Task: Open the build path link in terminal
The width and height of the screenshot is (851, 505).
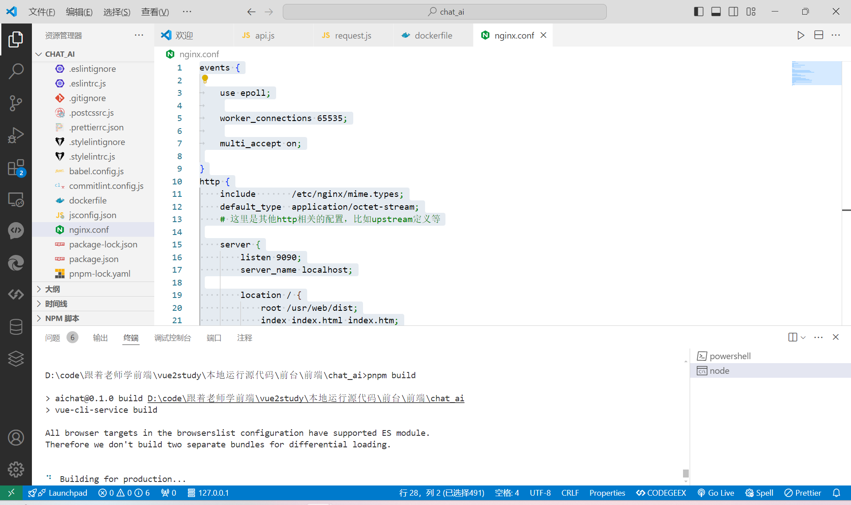Action: [305, 398]
